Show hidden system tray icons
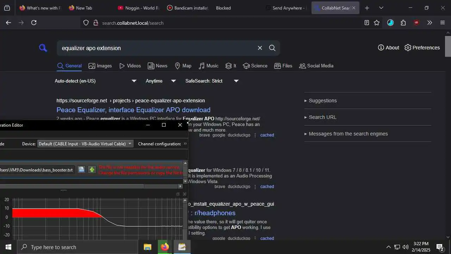Screen dimensions: 451x254 (x=388, y=247)
